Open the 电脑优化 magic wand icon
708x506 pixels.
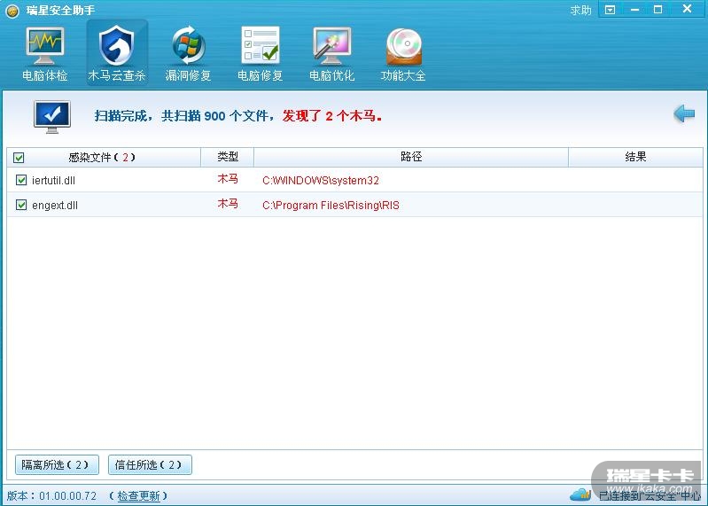pos(332,46)
